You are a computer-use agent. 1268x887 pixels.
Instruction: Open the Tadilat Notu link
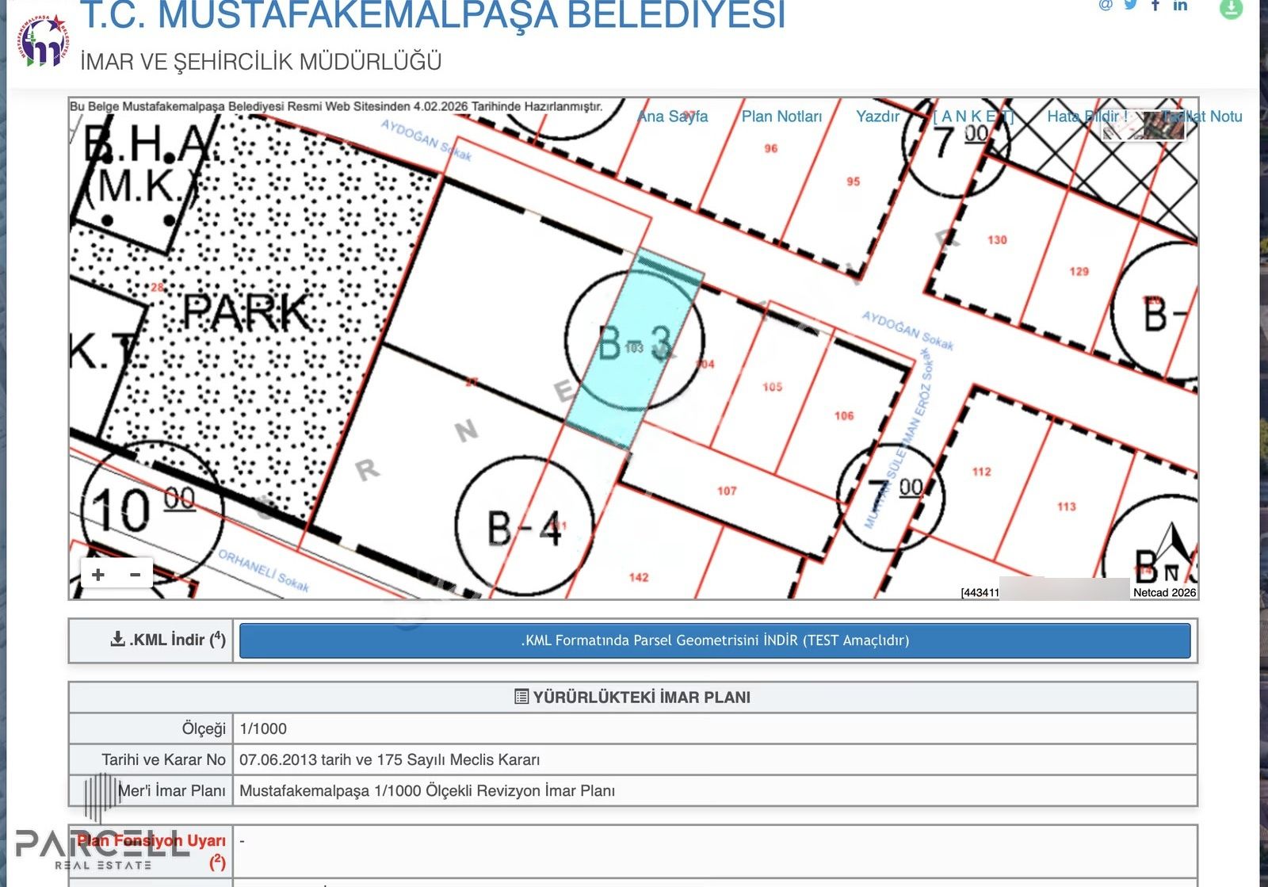1203,116
